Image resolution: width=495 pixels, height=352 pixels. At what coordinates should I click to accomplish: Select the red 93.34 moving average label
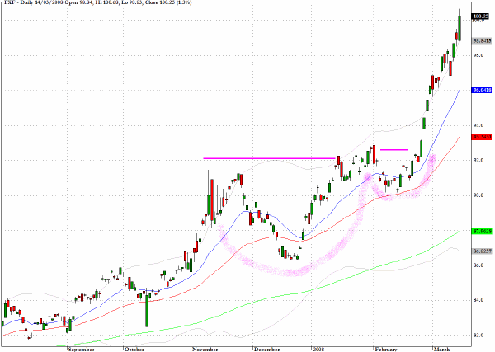(482, 137)
